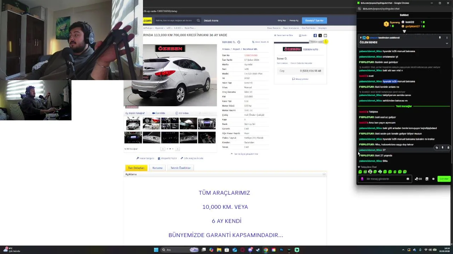Screen dimensions: 453x254
Task: Click Hasar Sorgula link
Action: click(x=145, y=158)
